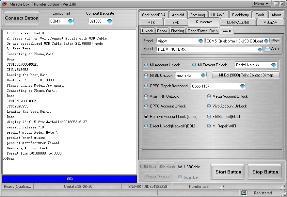Click the log line 'CPU:MSM8953' under BootLoad Error
287x197 pixels.
[17, 106]
